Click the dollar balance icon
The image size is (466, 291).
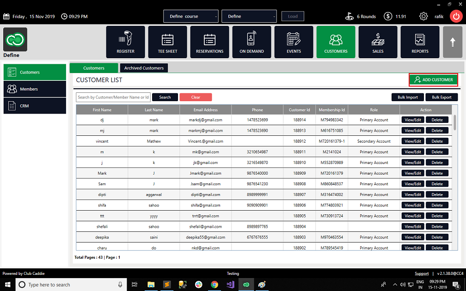pyautogui.click(x=388, y=16)
